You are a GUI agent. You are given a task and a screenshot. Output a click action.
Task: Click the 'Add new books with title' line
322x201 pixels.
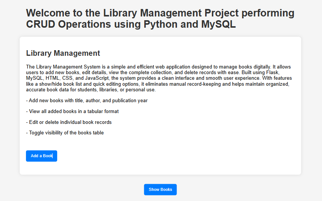click(87, 101)
